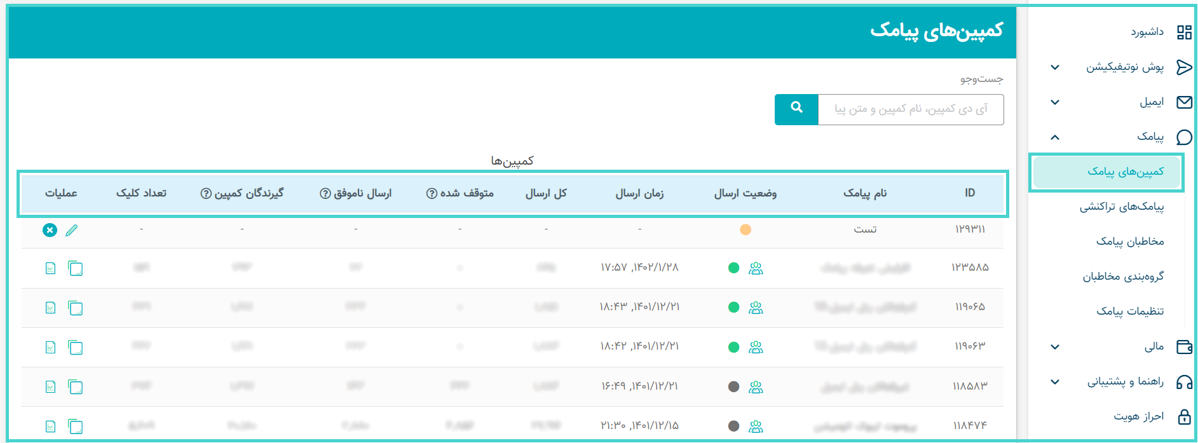Expand the پوش نوتیفیکیشن menu chevron
This screenshot has height=443, width=1198.
1055,67
